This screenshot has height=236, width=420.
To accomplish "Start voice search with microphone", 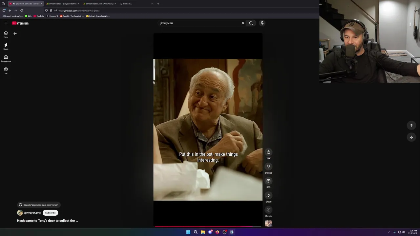I will (262, 23).
